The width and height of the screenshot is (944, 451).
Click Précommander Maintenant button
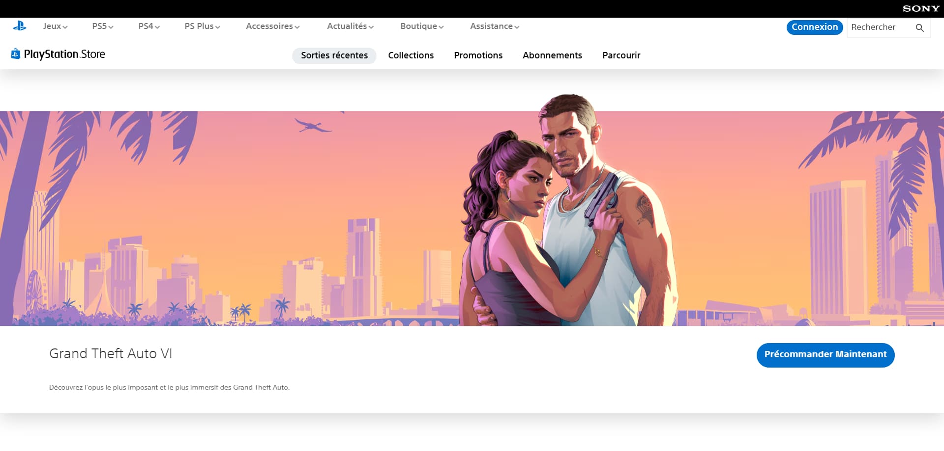coord(826,355)
